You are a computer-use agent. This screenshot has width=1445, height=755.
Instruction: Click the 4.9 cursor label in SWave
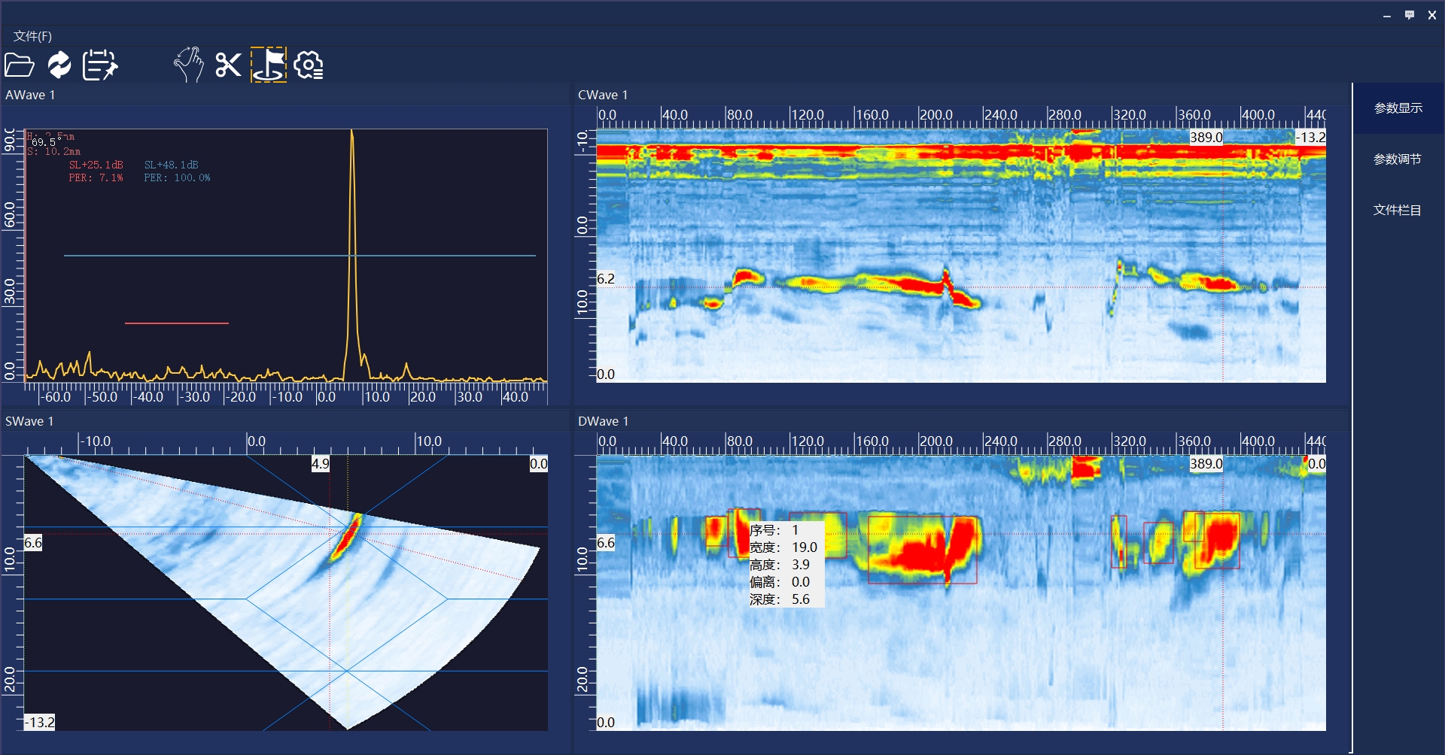(321, 464)
